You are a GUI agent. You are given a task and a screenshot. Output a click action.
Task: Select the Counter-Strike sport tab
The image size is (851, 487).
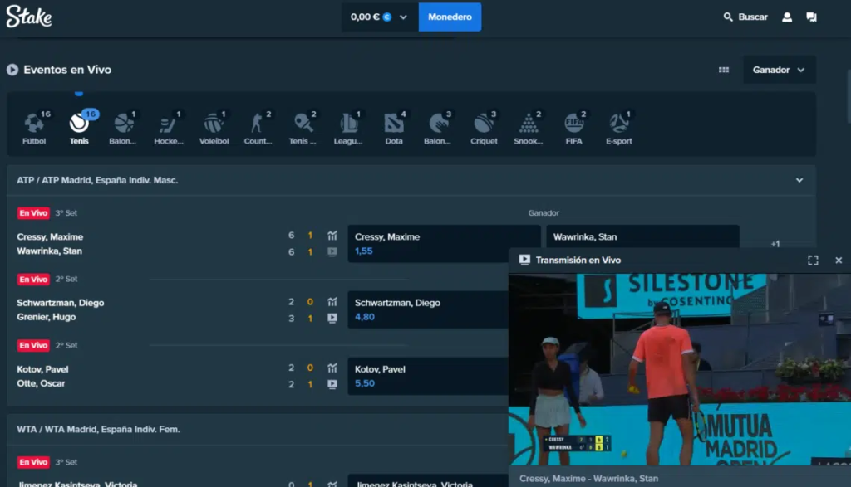coord(258,128)
